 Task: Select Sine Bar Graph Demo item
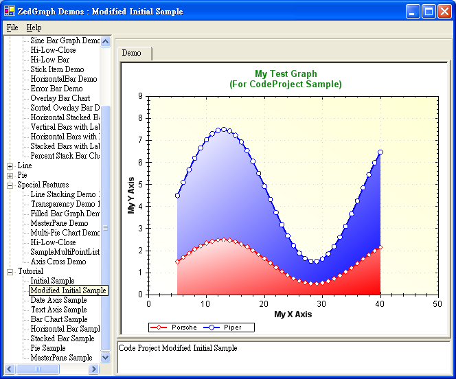coord(65,41)
